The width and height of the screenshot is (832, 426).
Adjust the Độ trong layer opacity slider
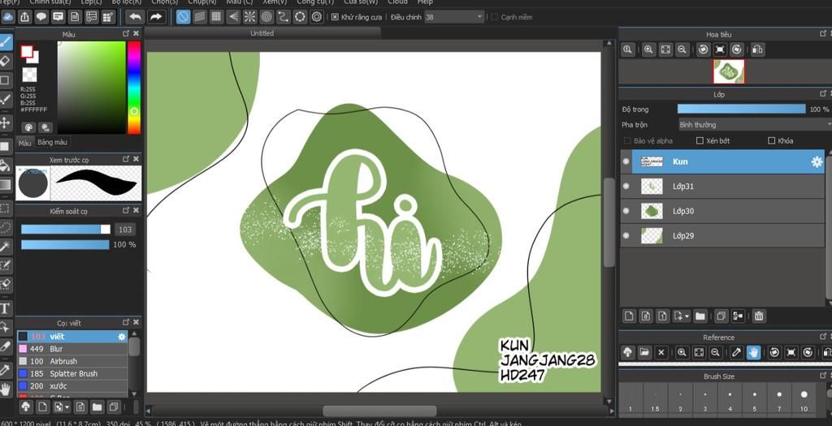(x=741, y=110)
